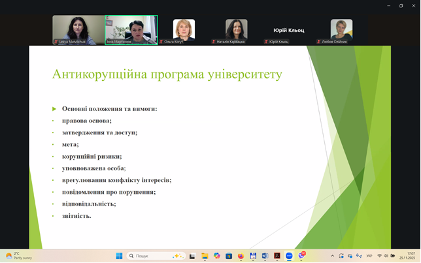The width and height of the screenshot is (421, 263).
Task: Select Ольга Когут's participant tile
Action: (184, 30)
